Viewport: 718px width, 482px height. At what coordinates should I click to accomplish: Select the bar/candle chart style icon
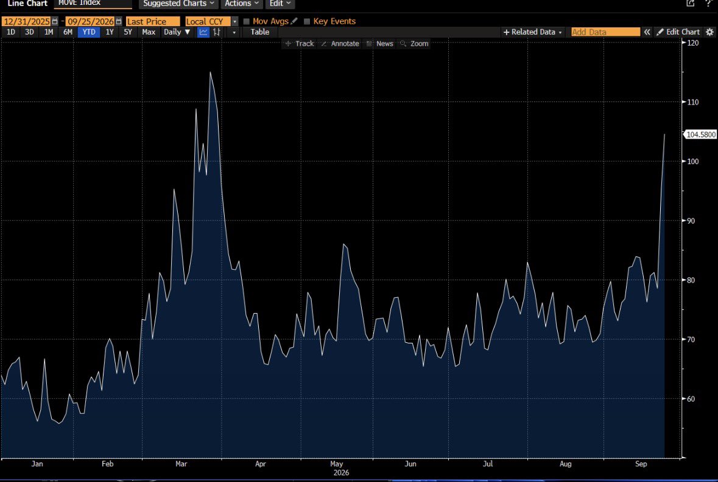pos(217,32)
